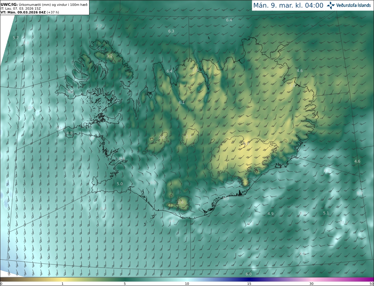Select the 'Mán. 9. mar. kl. 04:00' date label
This screenshot has width=374, height=286.
288,5
